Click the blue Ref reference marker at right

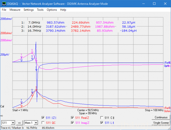click(167, 63)
